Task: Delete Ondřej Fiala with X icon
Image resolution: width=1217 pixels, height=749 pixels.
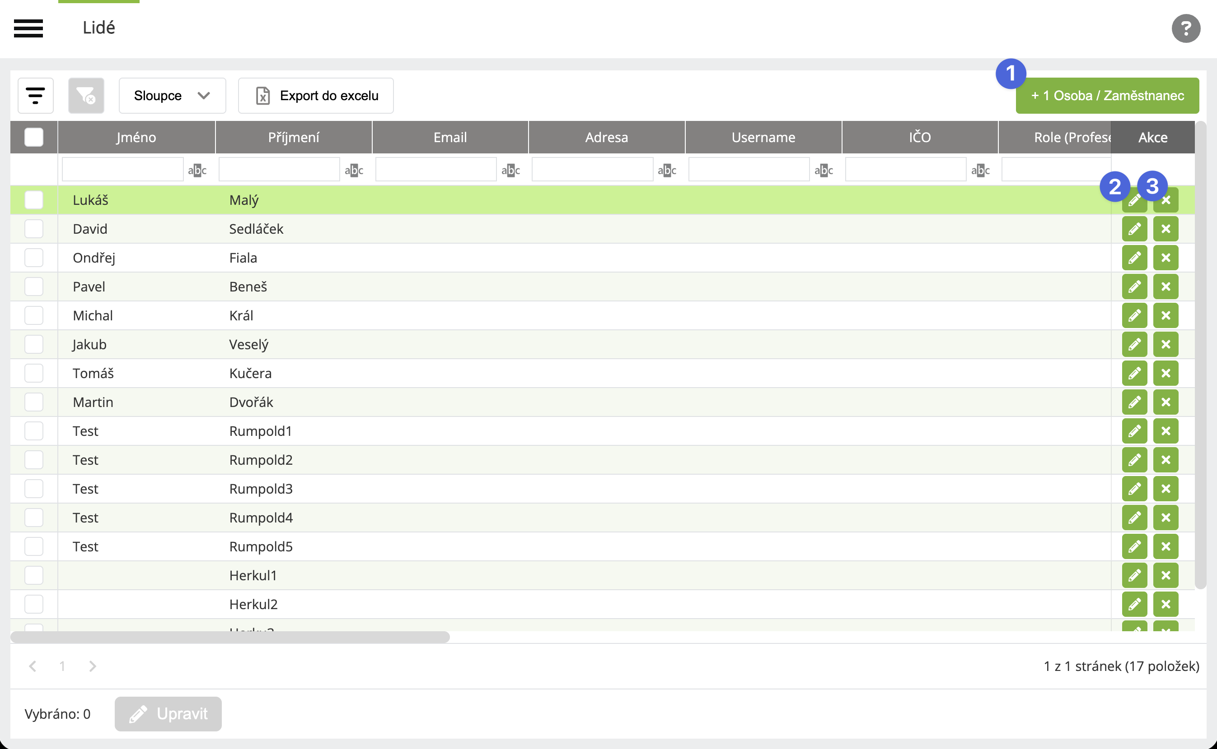Action: 1166,258
